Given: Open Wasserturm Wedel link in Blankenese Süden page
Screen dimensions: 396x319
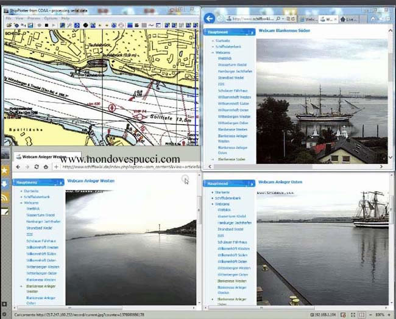Looking at the screenshot, I should [232, 65].
